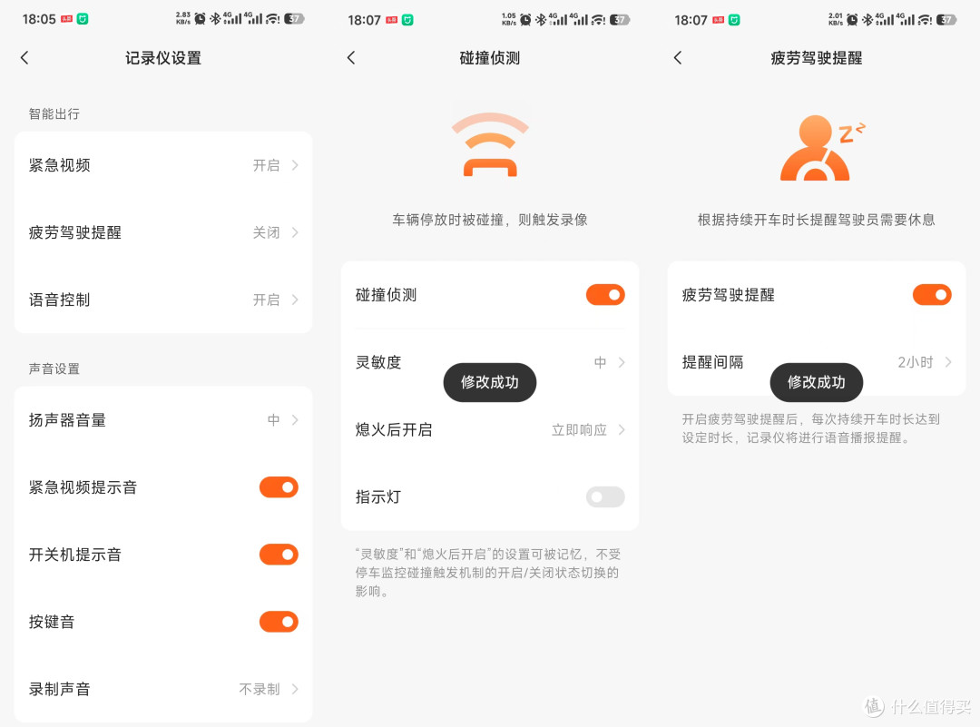Tap the 2小时 value
This screenshot has height=727, width=980.
[916, 362]
